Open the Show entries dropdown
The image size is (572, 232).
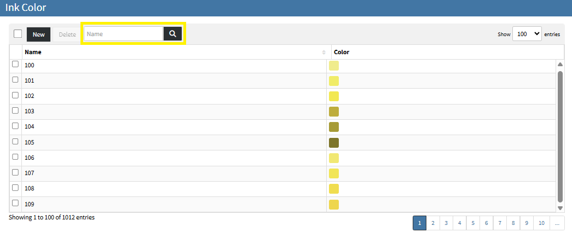[527, 34]
